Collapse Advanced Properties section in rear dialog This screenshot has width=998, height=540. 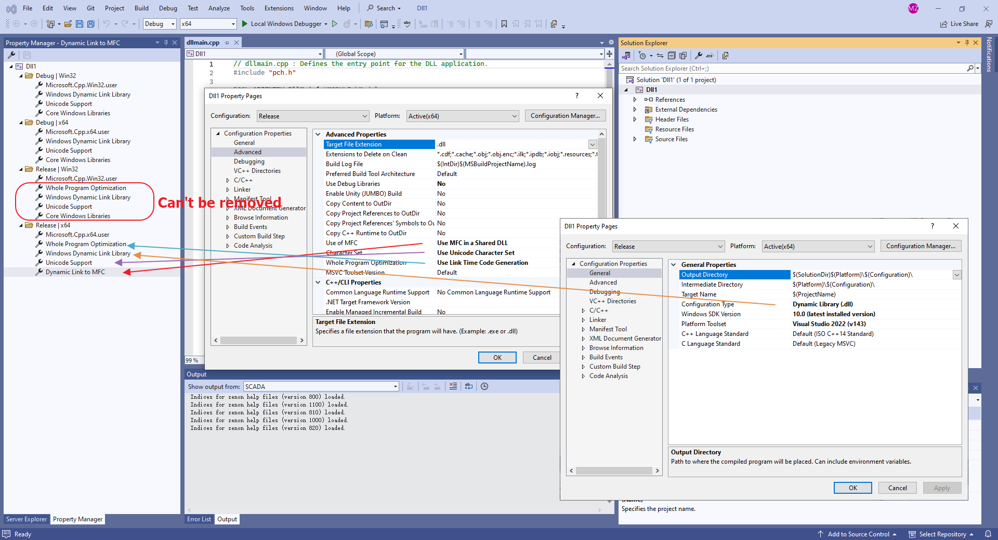click(318, 134)
